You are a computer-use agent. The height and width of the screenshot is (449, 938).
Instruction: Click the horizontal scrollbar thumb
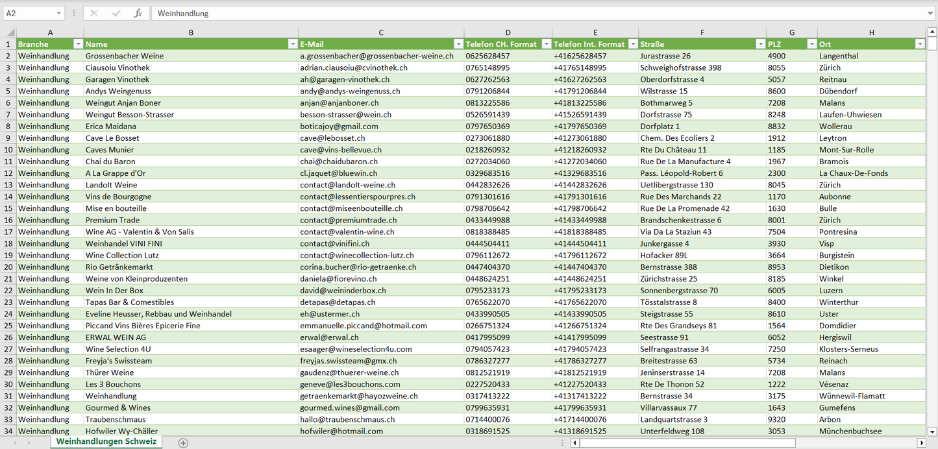pos(687,443)
